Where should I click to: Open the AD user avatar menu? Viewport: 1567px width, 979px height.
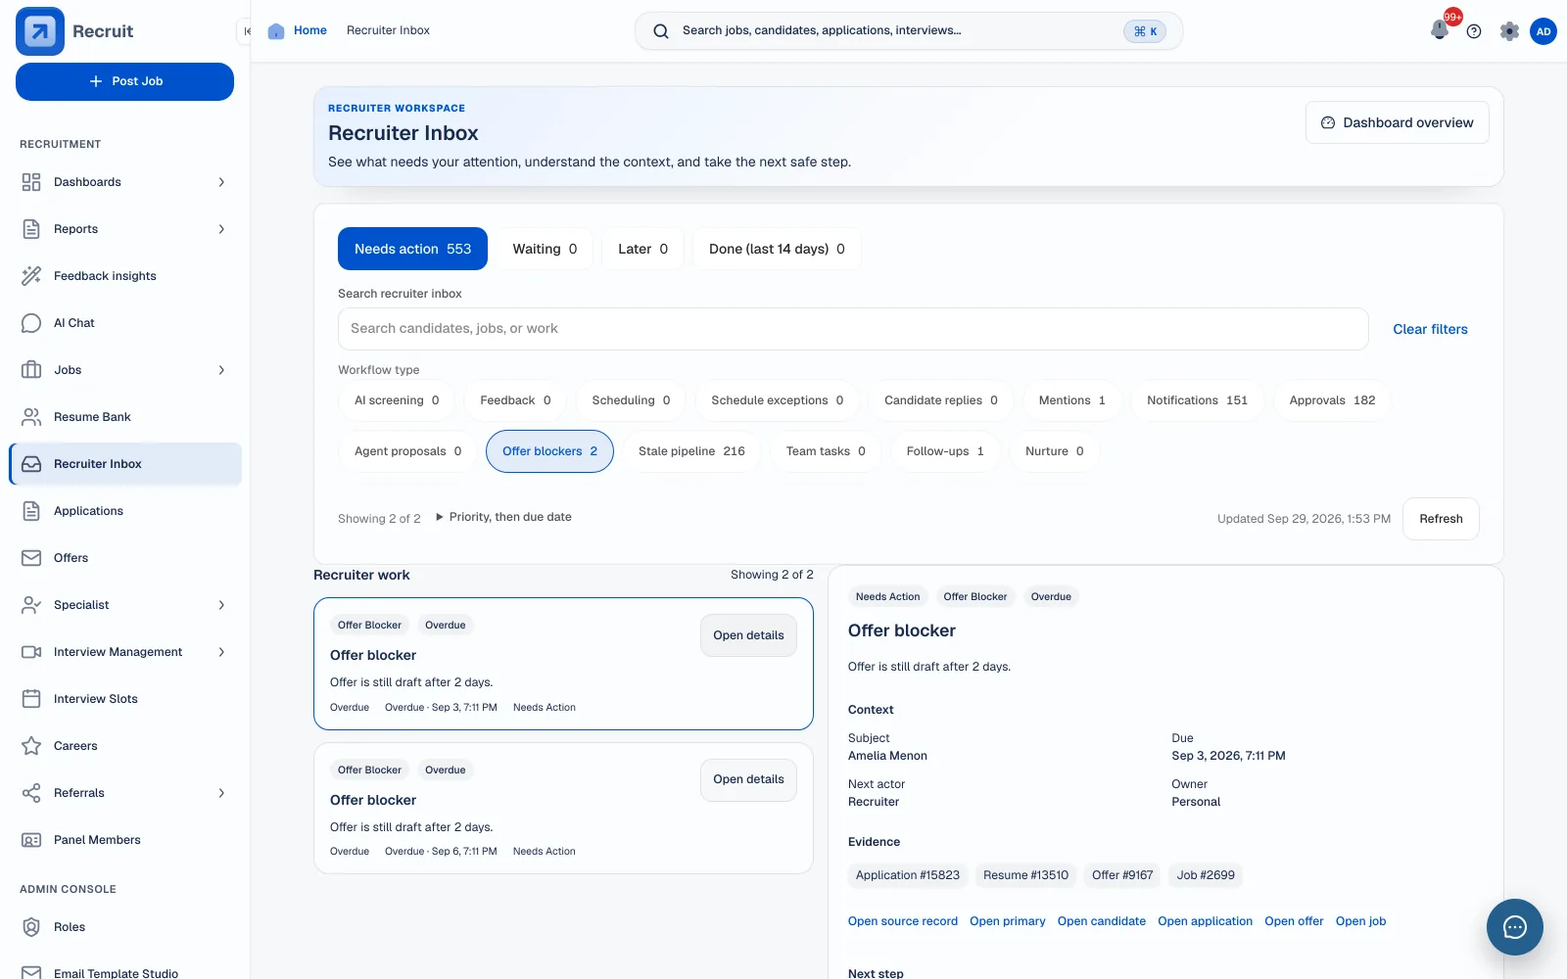(1543, 31)
